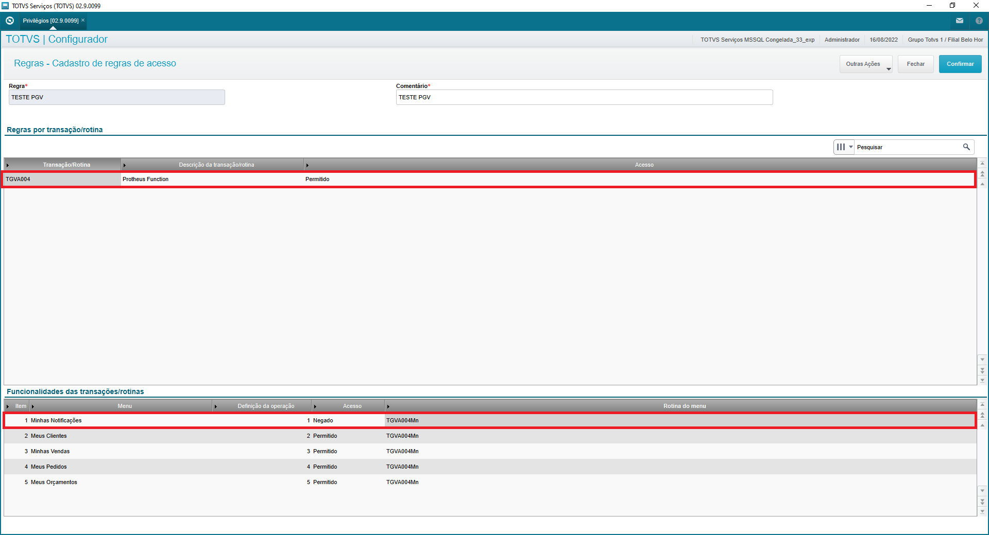Image resolution: width=989 pixels, height=535 pixels.
Task: Confirm the rule with Confirmar
Action: (x=960, y=64)
